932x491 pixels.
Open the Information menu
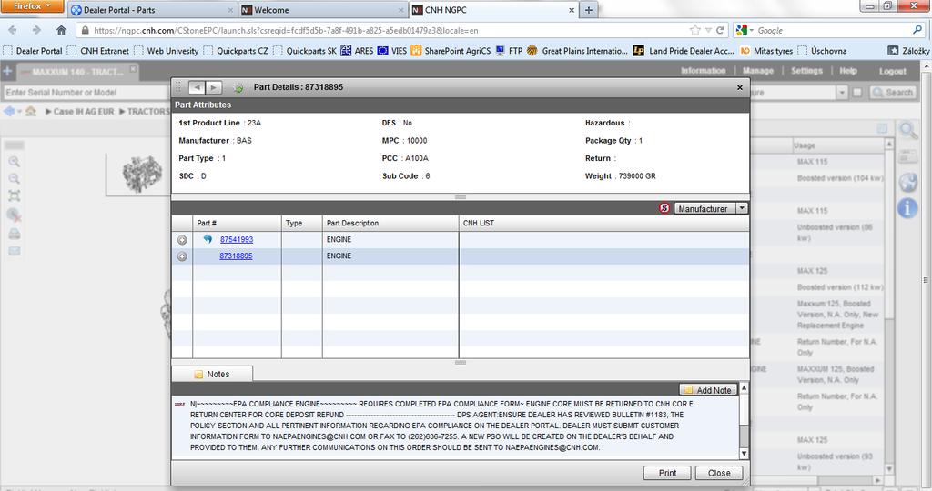click(704, 71)
